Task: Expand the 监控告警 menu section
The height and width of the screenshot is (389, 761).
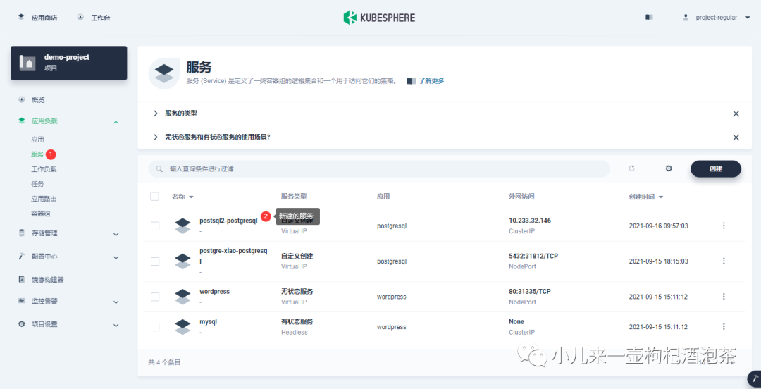Action: [116, 302]
